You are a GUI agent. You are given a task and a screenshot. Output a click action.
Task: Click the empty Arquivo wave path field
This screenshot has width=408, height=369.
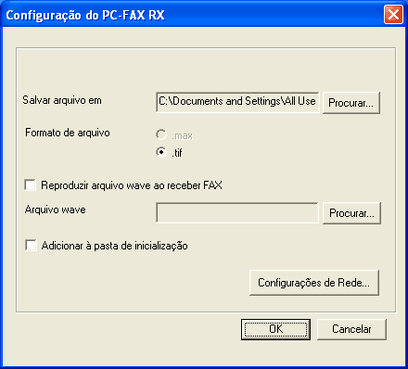(237, 212)
